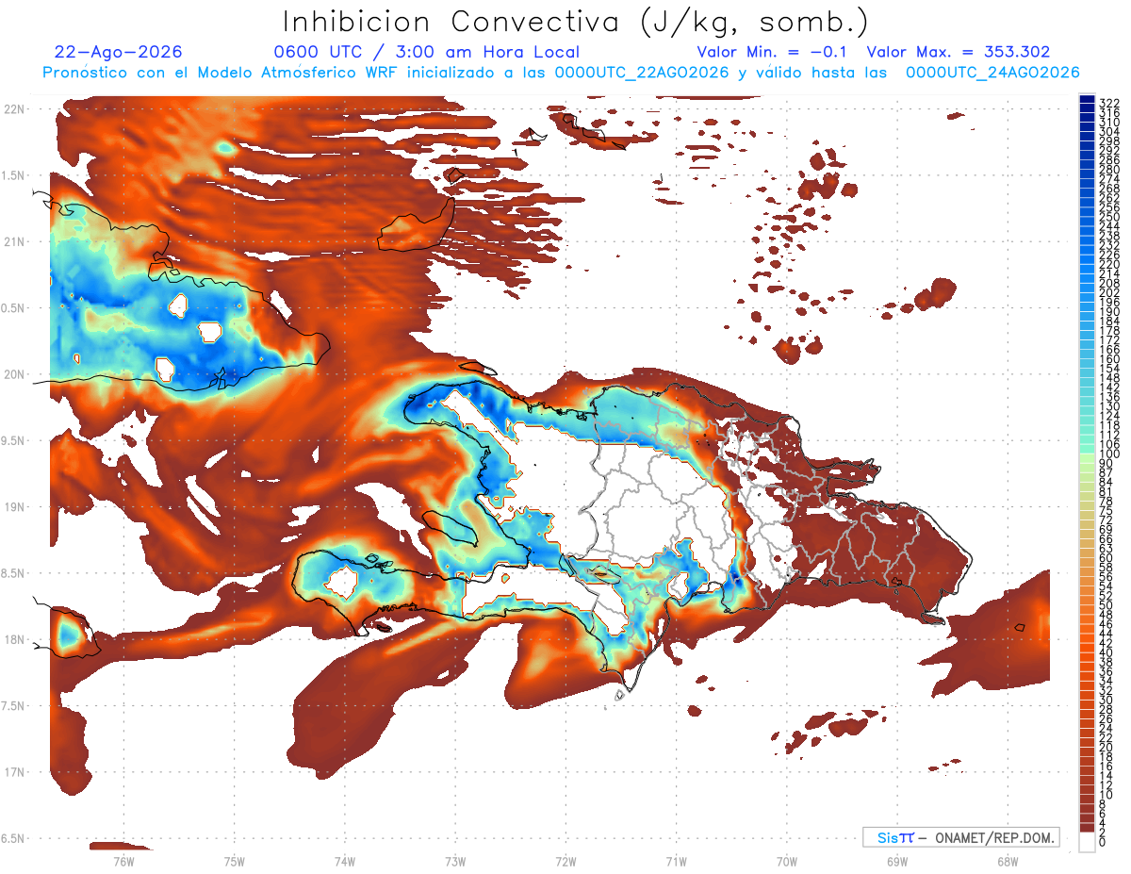Image resolution: width=1131 pixels, height=874 pixels.
Task: Click the 'Valor Max. = 353.302' readout
Action: pos(958,52)
